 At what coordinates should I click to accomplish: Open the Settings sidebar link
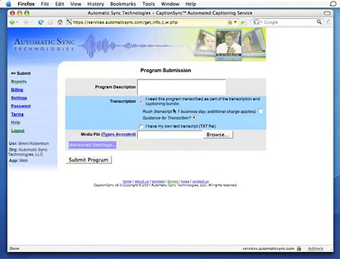point(19,98)
